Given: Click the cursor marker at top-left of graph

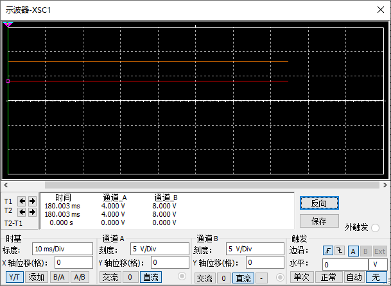Looking at the screenshot, I should click(x=8, y=24).
